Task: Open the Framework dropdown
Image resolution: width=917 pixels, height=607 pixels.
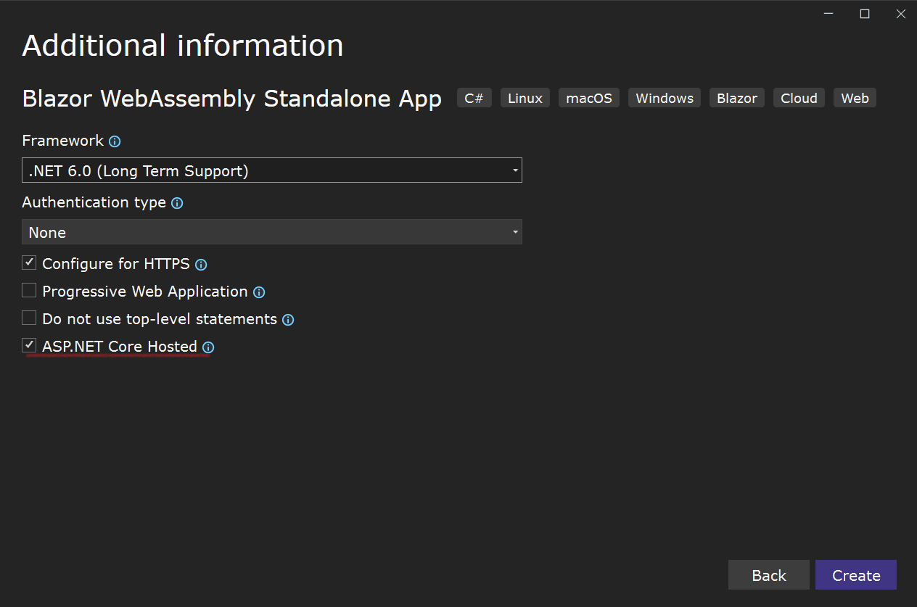Action: pos(272,170)
